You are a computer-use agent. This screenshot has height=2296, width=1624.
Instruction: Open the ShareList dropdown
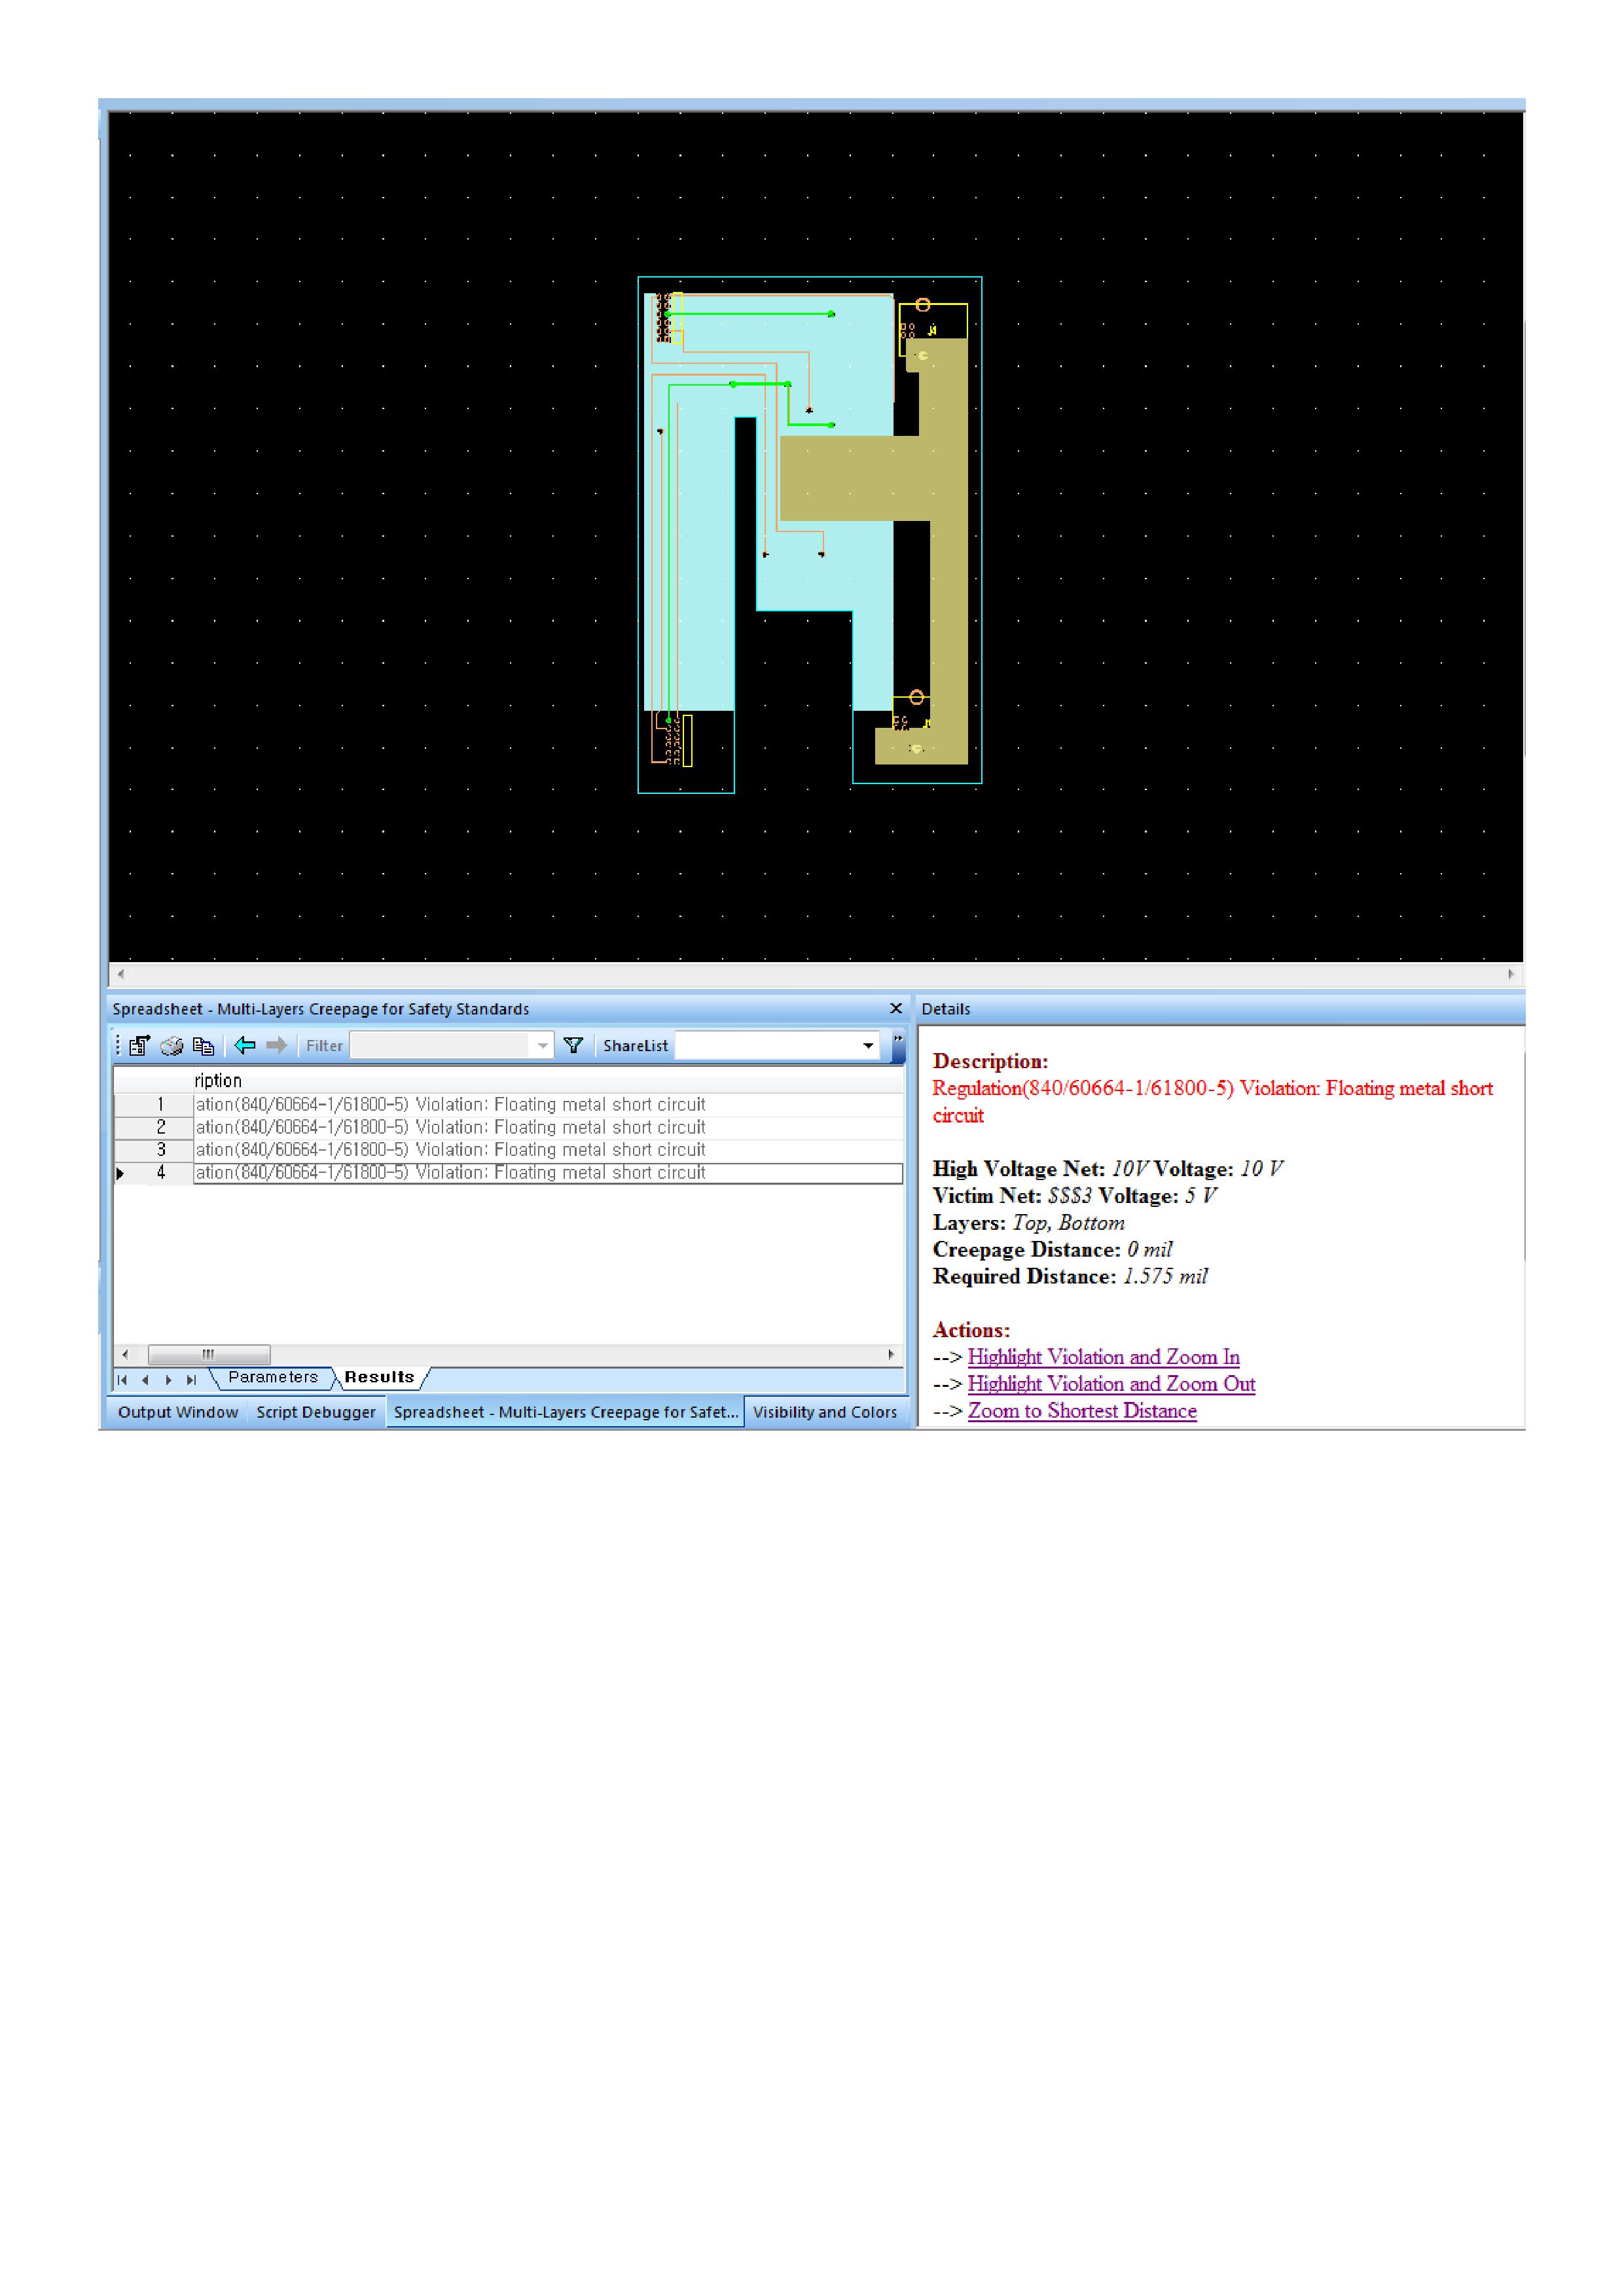pos(867,1045)
